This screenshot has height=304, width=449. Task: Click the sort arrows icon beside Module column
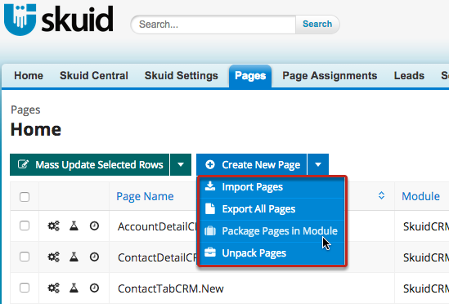381,196
